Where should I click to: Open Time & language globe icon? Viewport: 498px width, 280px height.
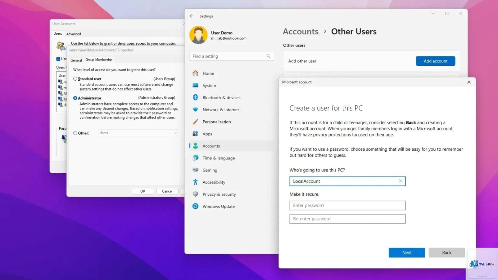tap(196, 158)
